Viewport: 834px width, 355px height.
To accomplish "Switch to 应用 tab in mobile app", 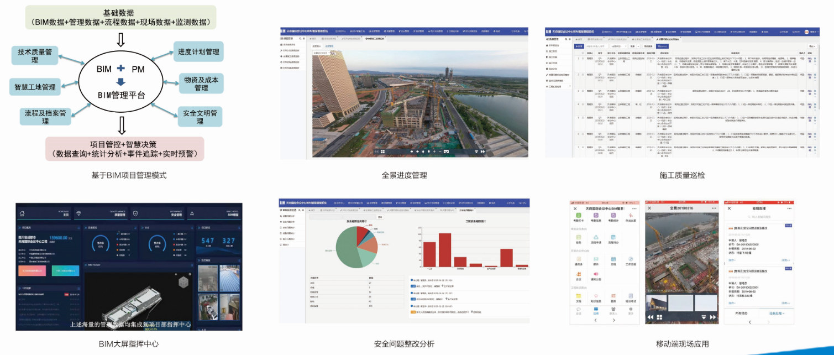I will pos(596,311).
